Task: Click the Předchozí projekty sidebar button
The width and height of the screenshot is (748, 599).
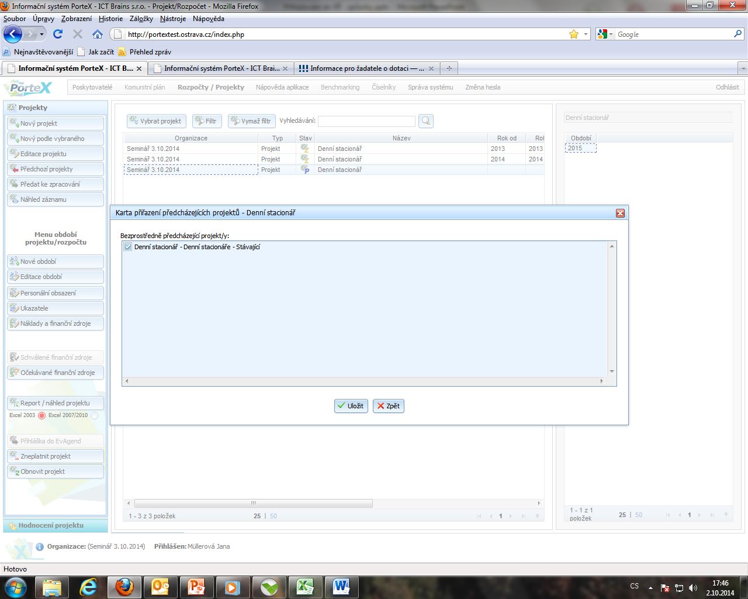Action: 56,169
